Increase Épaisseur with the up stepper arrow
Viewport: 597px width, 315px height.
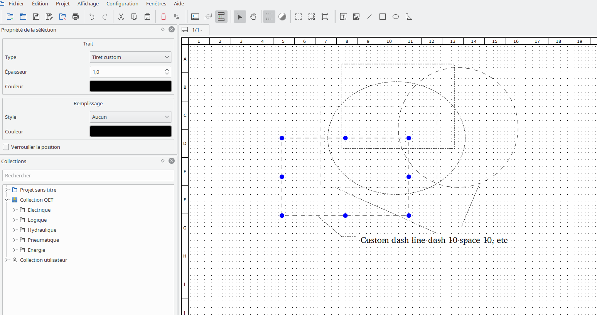tap(167, 70)
